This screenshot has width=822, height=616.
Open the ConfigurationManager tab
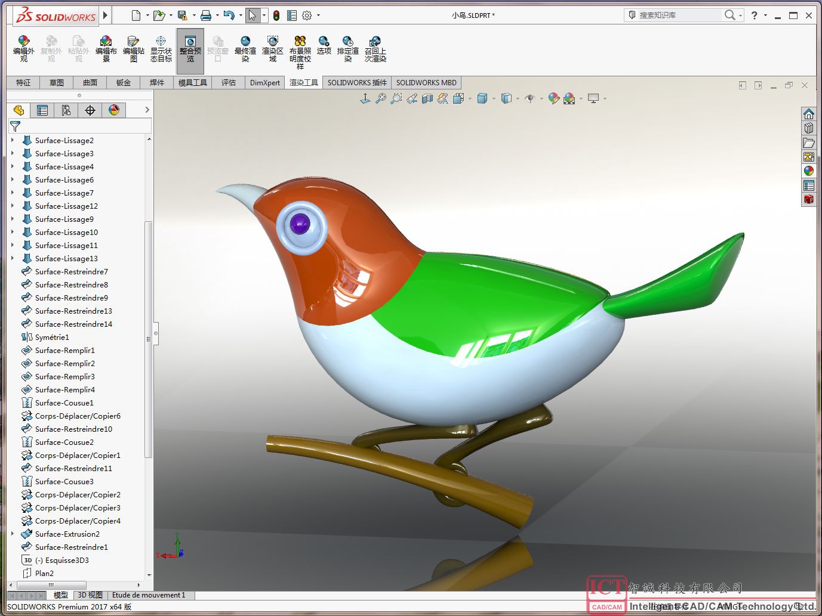coord(66,110)
